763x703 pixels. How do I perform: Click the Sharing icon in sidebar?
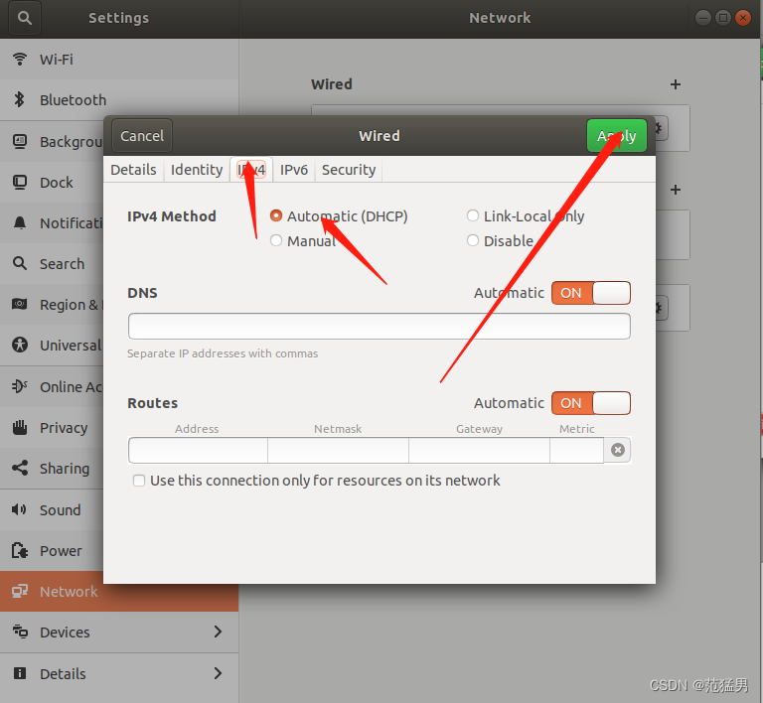click(20, 469)
